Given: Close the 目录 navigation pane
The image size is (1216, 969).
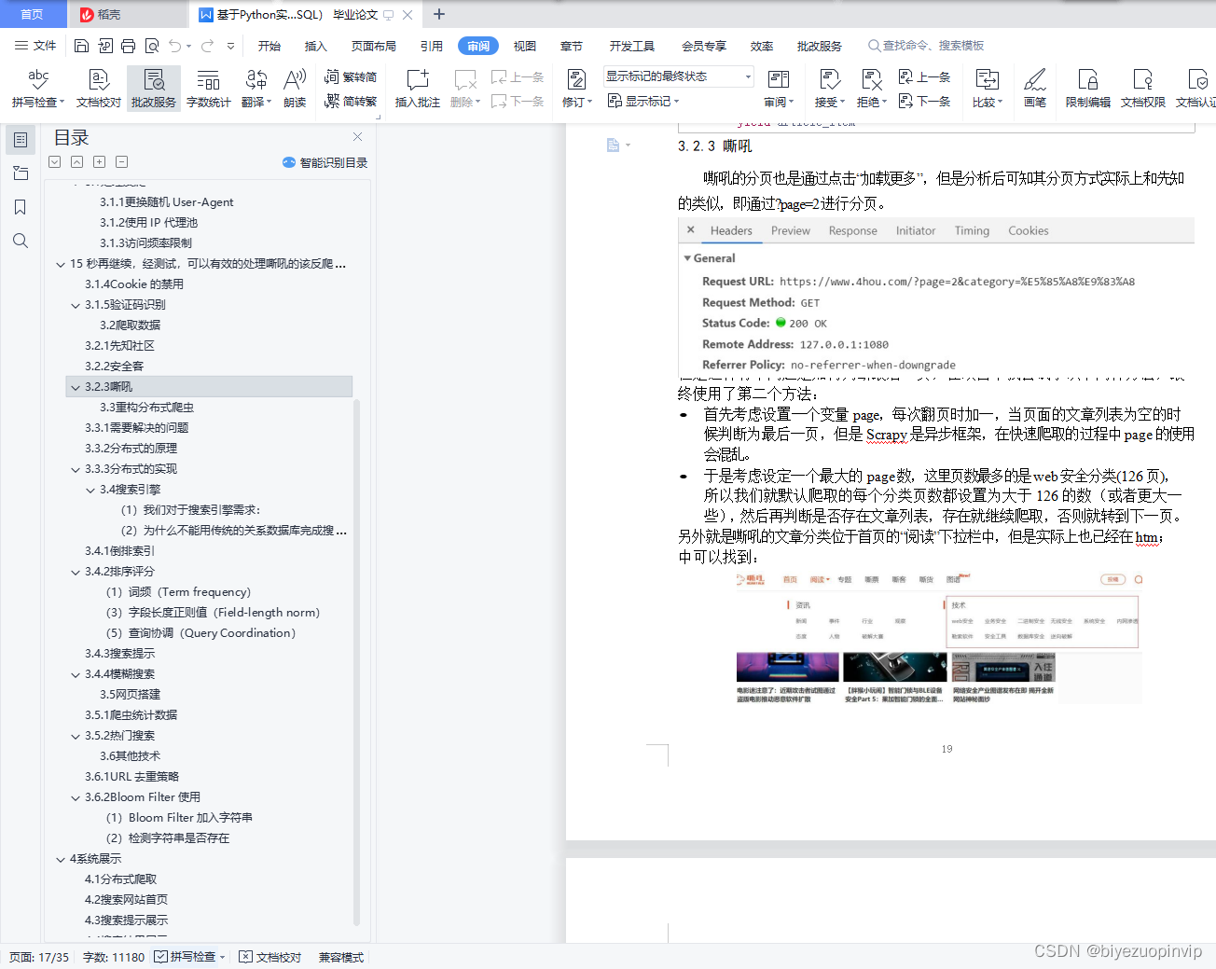Looking at the screenshot, I should pyautogui.click(x=357, y=137).
